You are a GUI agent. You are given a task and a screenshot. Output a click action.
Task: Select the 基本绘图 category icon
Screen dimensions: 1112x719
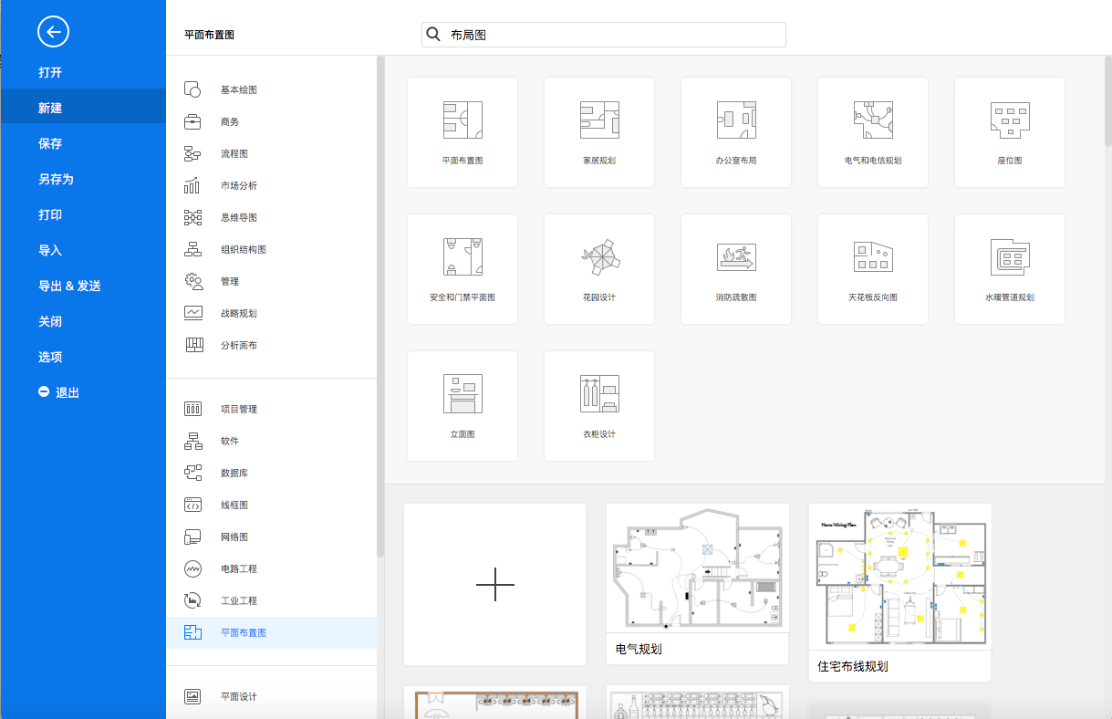click(192, 89)
